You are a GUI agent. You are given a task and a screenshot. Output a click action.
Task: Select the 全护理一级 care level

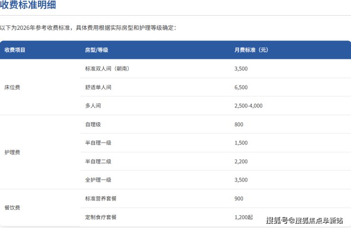point(98,180)
